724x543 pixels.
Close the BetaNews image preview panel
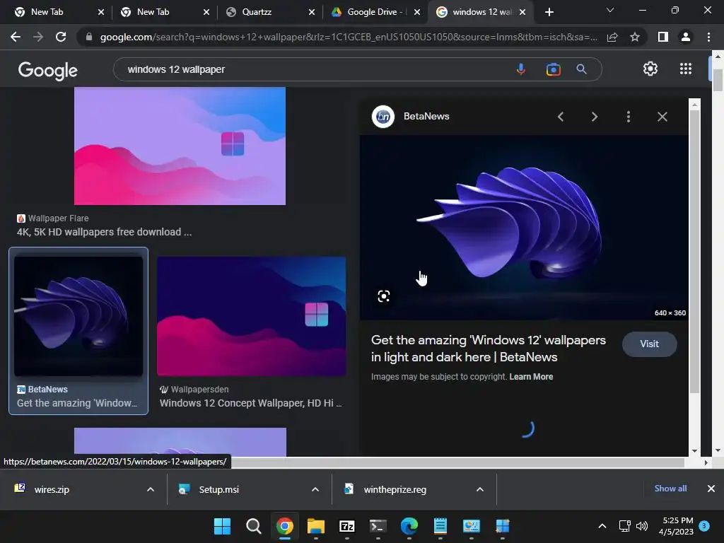[662, 117]
